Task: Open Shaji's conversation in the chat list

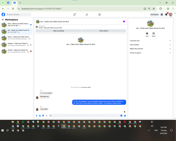Action: pyautogui.click(x=17, y=25)
